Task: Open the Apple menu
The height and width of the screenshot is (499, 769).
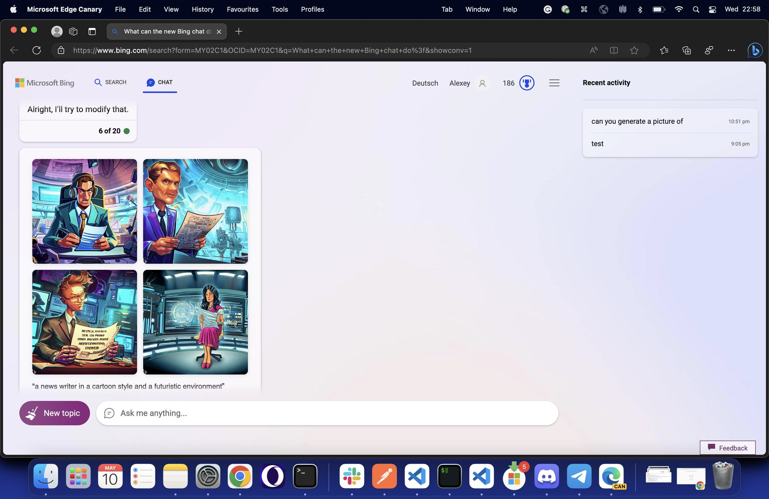Action: pyautogui.click(x=14, y=9)
